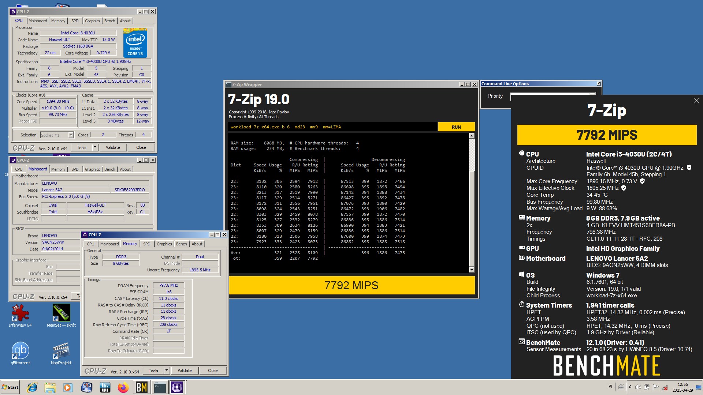Screen dimensions: 703x395
Task: Open the Start menu
Action: click(10, 387)
